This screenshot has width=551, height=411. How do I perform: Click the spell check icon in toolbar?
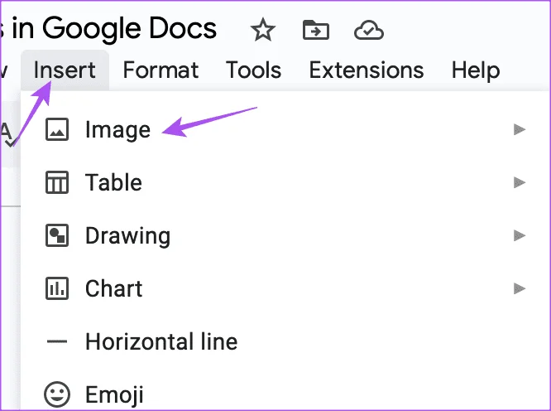tap(7, 135)
